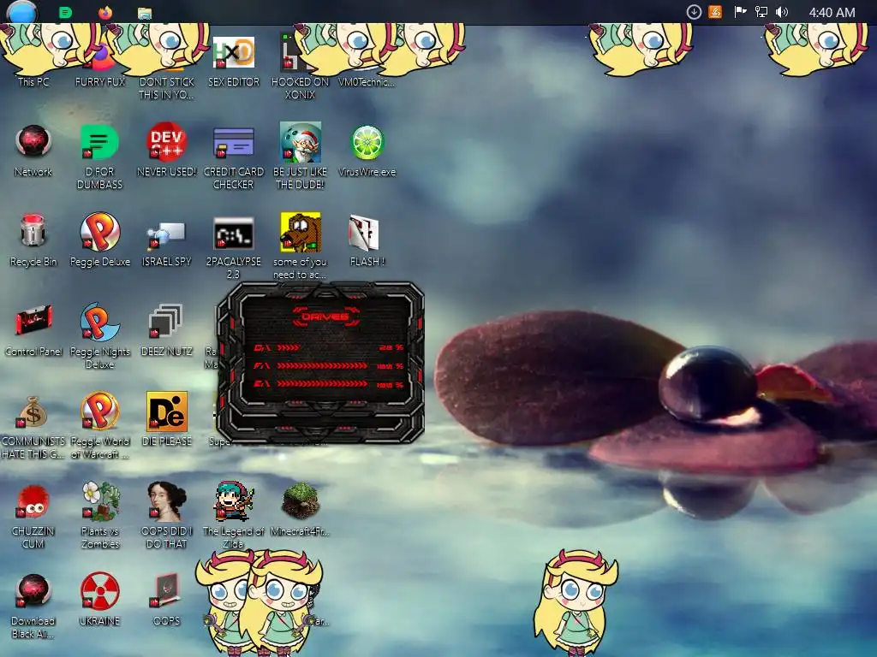Open the HOOKED ON XONIX shortcut
This screenshot has width=877, height=657.
[300, 67]
